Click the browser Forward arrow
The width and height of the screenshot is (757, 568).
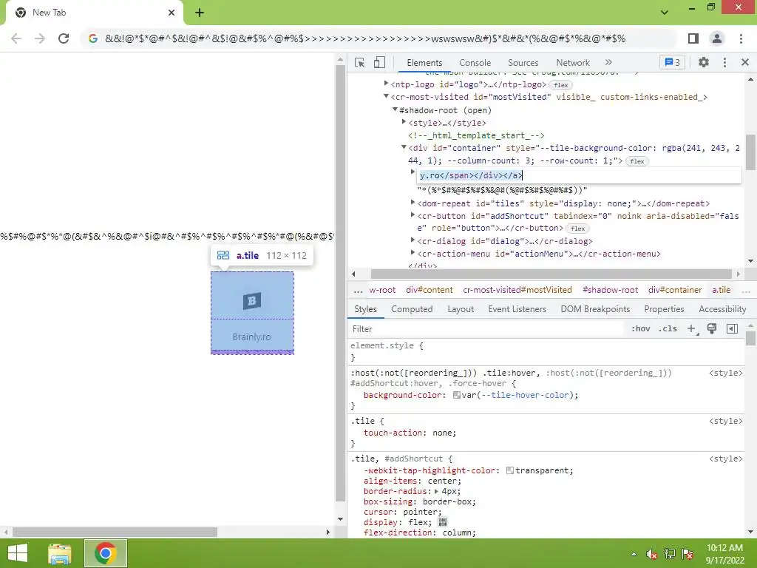coord(40,38)
